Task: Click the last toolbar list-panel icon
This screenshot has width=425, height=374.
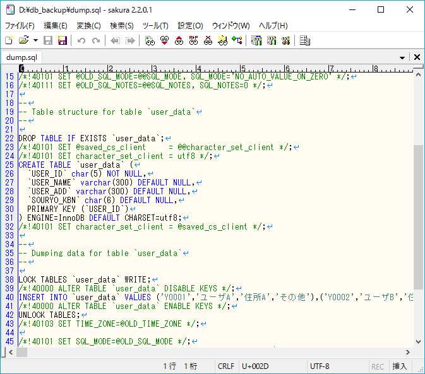Action: (x=305, y=40)
